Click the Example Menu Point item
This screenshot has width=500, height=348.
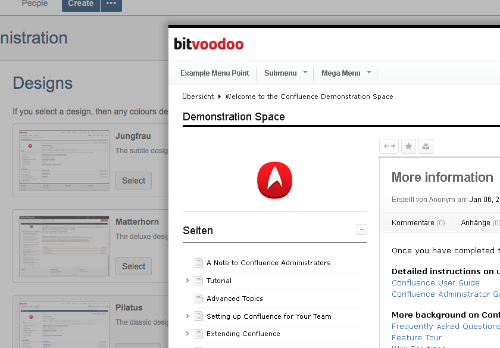[x=214, y=73]
